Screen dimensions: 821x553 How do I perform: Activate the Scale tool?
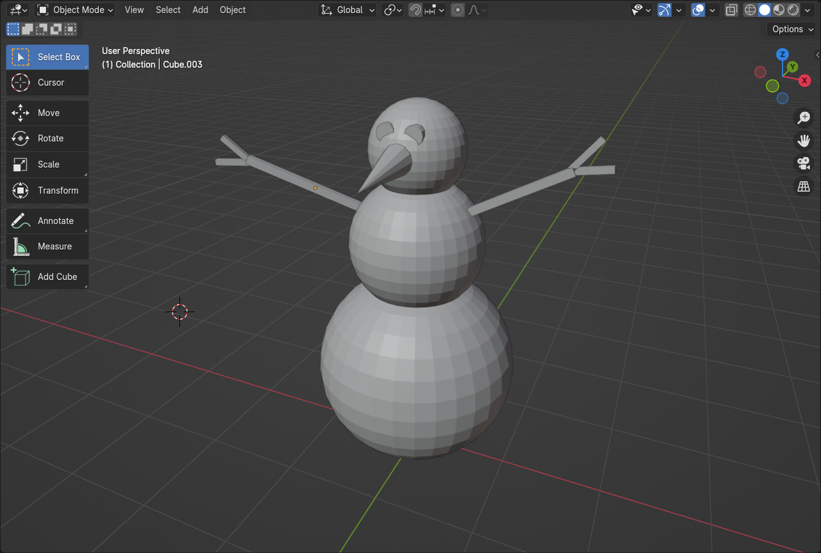coord(47,164)
